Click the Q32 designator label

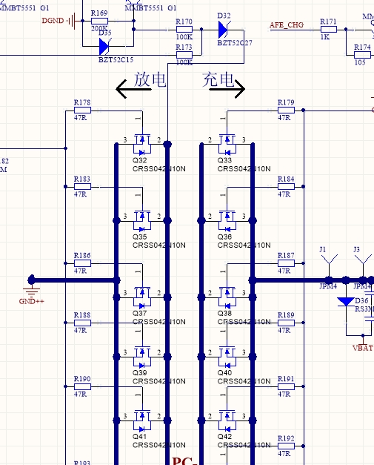[x=139, y=160]
